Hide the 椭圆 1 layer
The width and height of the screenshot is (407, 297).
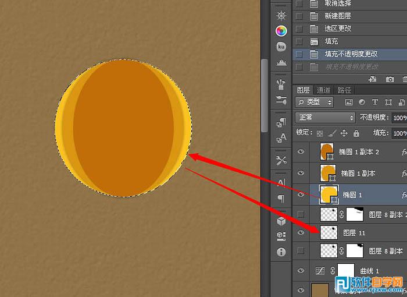point(301,195)
